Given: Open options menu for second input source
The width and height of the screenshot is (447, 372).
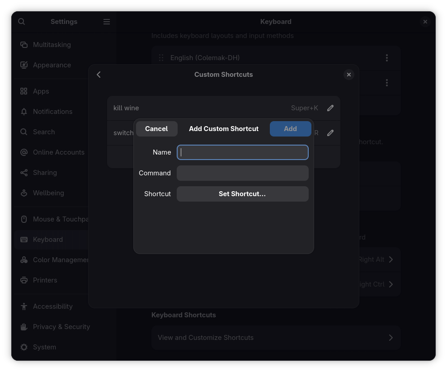Looking at the screenshot, I should 387,83.
